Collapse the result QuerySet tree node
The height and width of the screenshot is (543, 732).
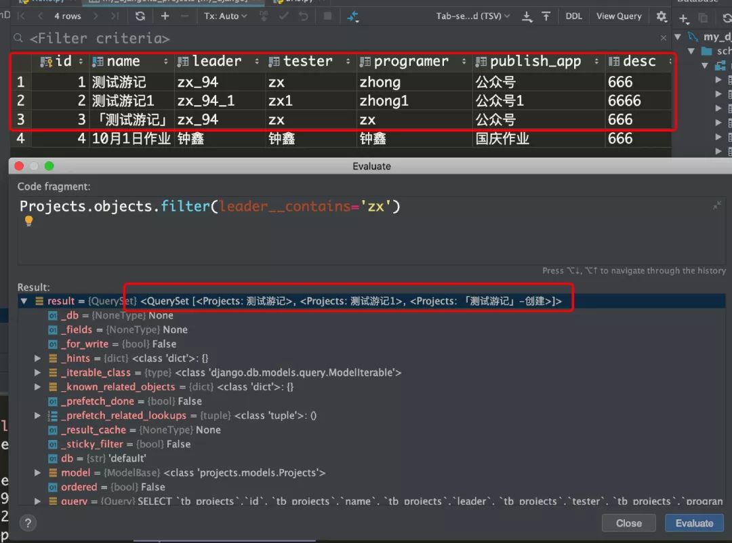point(24,301)
